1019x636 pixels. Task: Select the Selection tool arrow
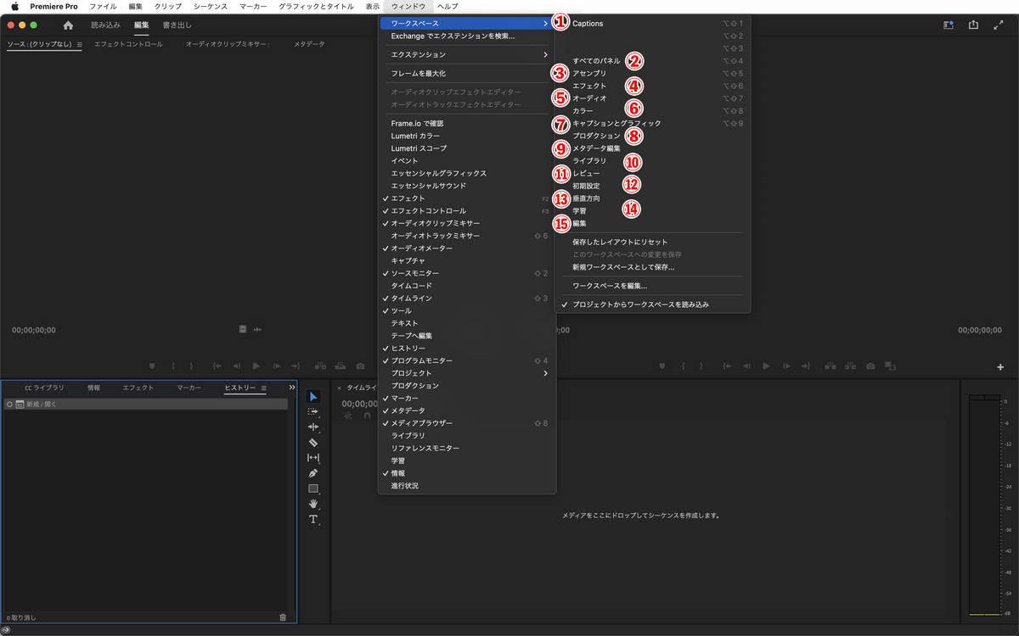[x=313, y=397]
